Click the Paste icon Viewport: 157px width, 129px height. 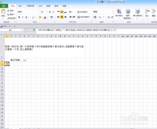point(3,11)
